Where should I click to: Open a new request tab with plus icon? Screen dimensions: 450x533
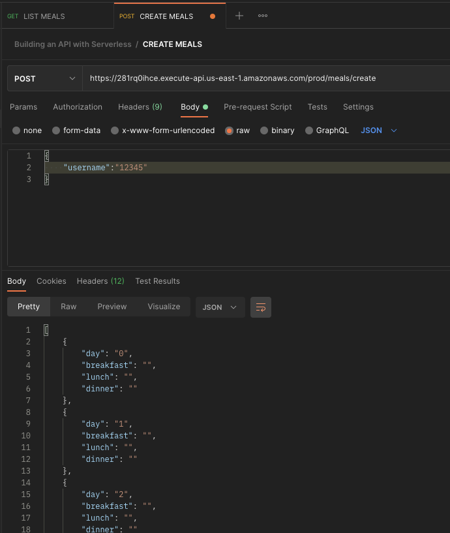point(239,16)
